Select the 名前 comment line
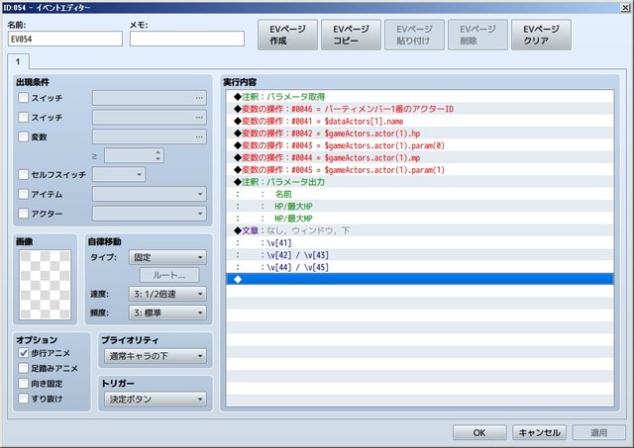 pos(420,194)
